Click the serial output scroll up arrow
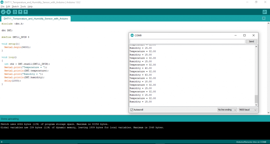This screenshot has width=270, height=144. [x=256, y=47]
